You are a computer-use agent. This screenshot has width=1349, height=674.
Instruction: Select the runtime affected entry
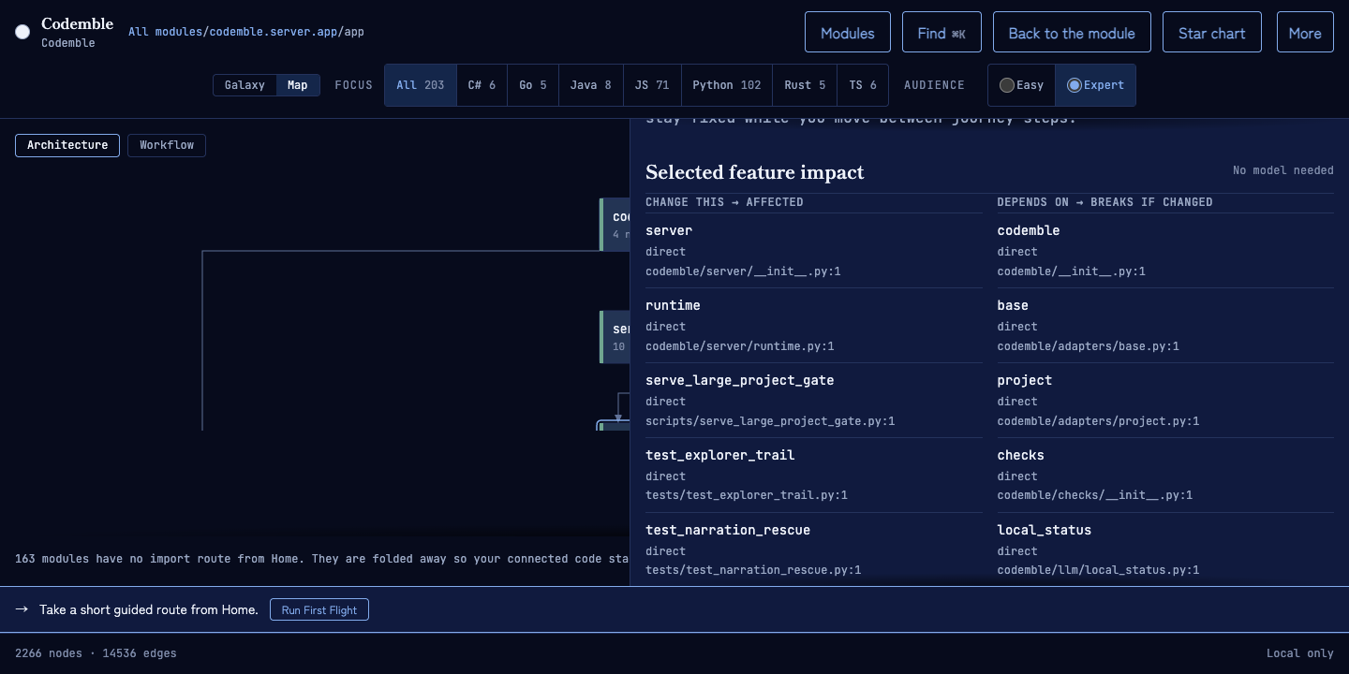814,325
